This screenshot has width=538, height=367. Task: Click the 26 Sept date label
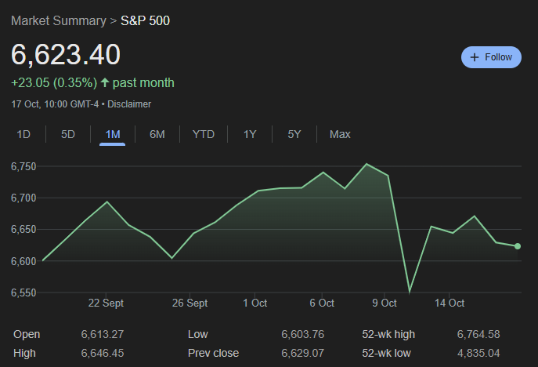(190, 303)
